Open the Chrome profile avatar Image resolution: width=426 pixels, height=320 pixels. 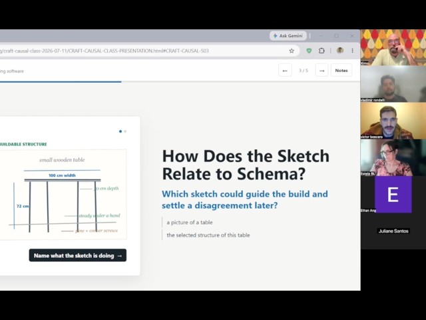[x=340, y=51]
